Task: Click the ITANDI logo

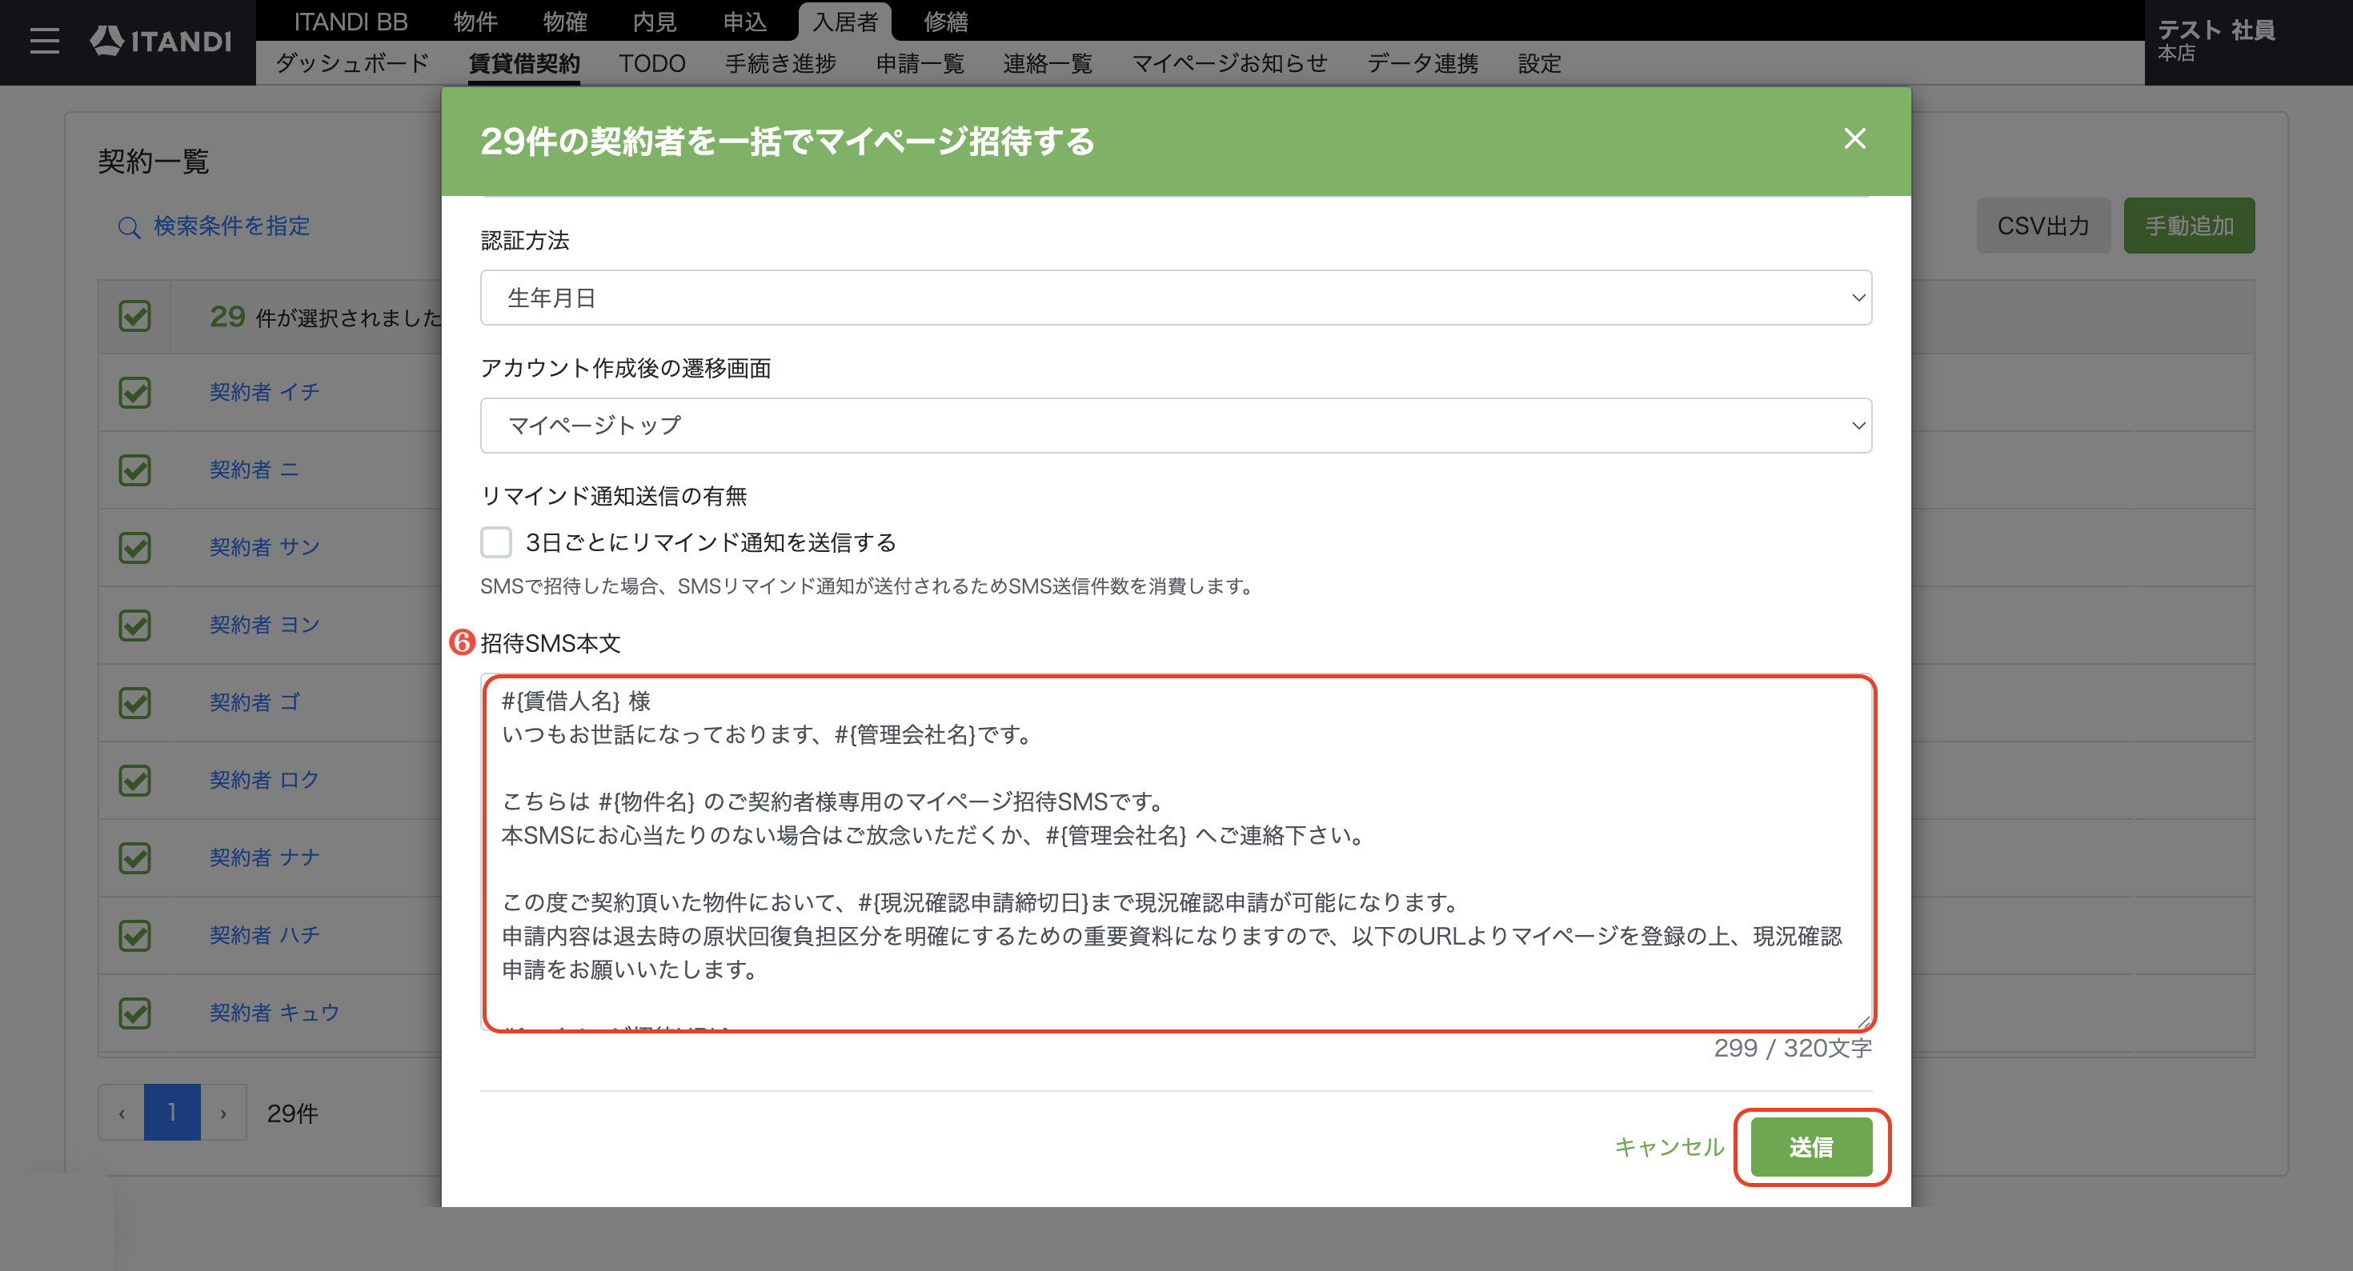Action: tap(161, 41)
